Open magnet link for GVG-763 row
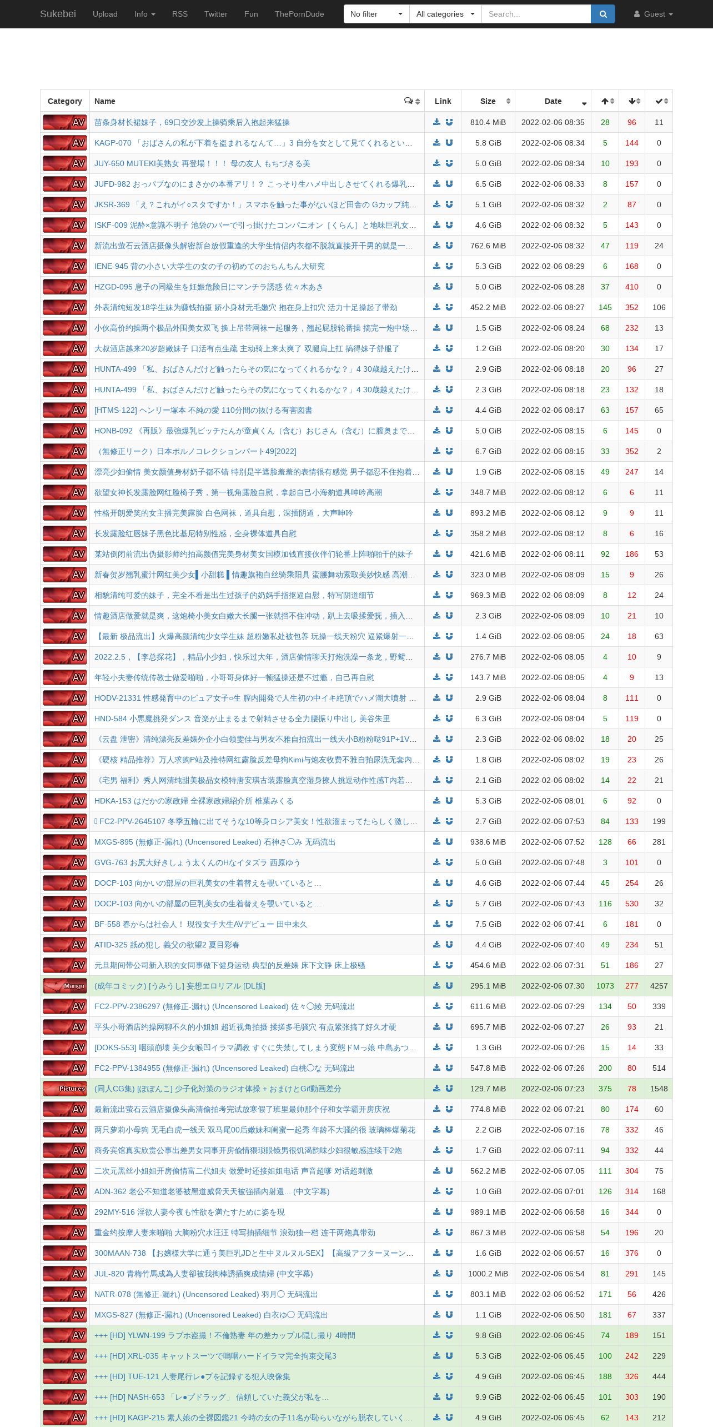This screenshot has height=1427, width=713. point(449,862)
